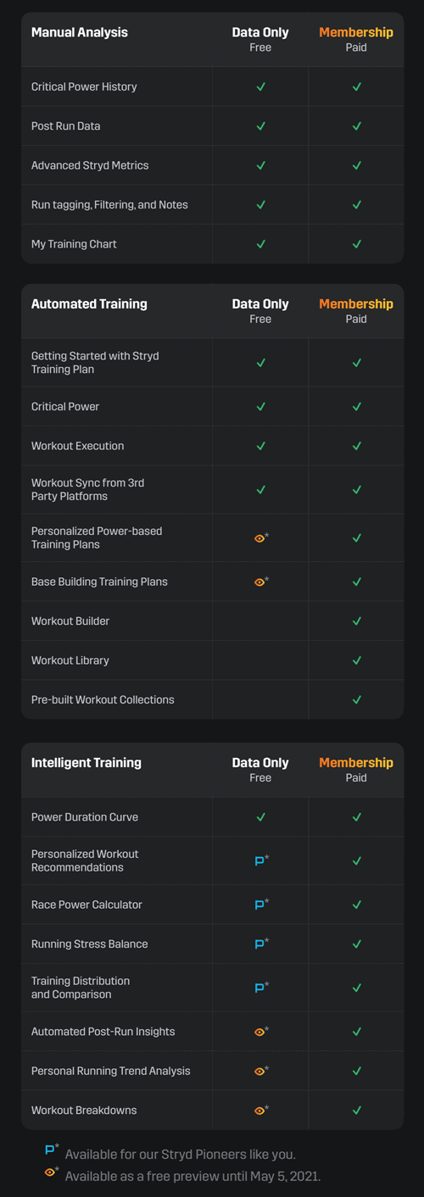
Task: Click the Pioneer P icon for Personalized Workout Recommendations
Action: point(260,860)
